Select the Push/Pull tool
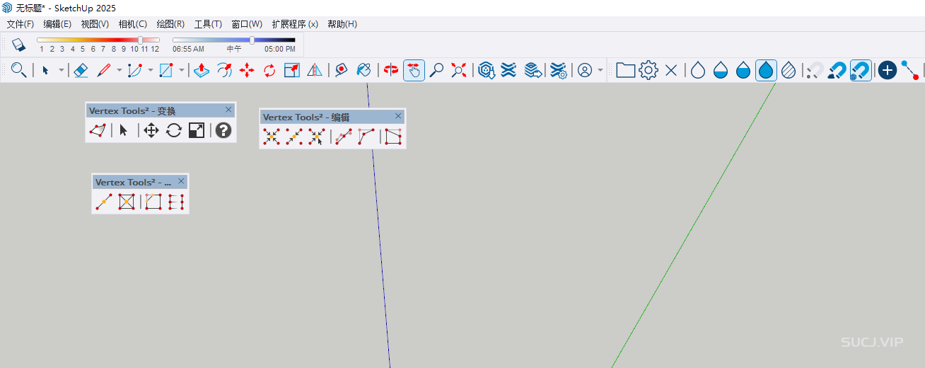 tap(201, 70)
